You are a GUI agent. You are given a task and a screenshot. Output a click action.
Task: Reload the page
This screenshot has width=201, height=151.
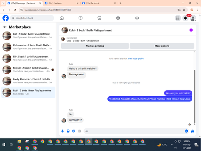click(x=15, y=10)
